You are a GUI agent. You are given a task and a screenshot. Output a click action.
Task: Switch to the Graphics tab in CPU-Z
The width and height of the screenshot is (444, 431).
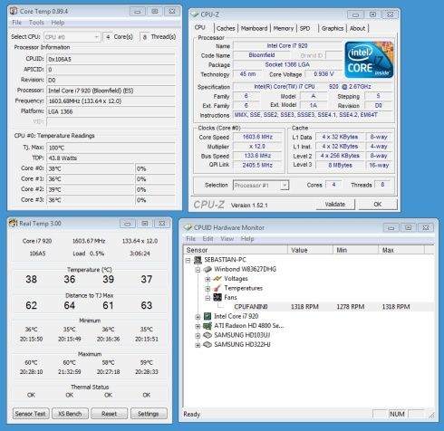tap(333, 28)
